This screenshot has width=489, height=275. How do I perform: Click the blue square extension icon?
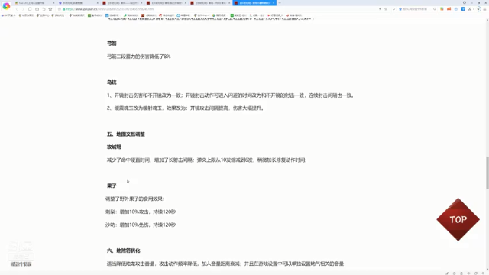pyautogui.click(x=463, y=9)
